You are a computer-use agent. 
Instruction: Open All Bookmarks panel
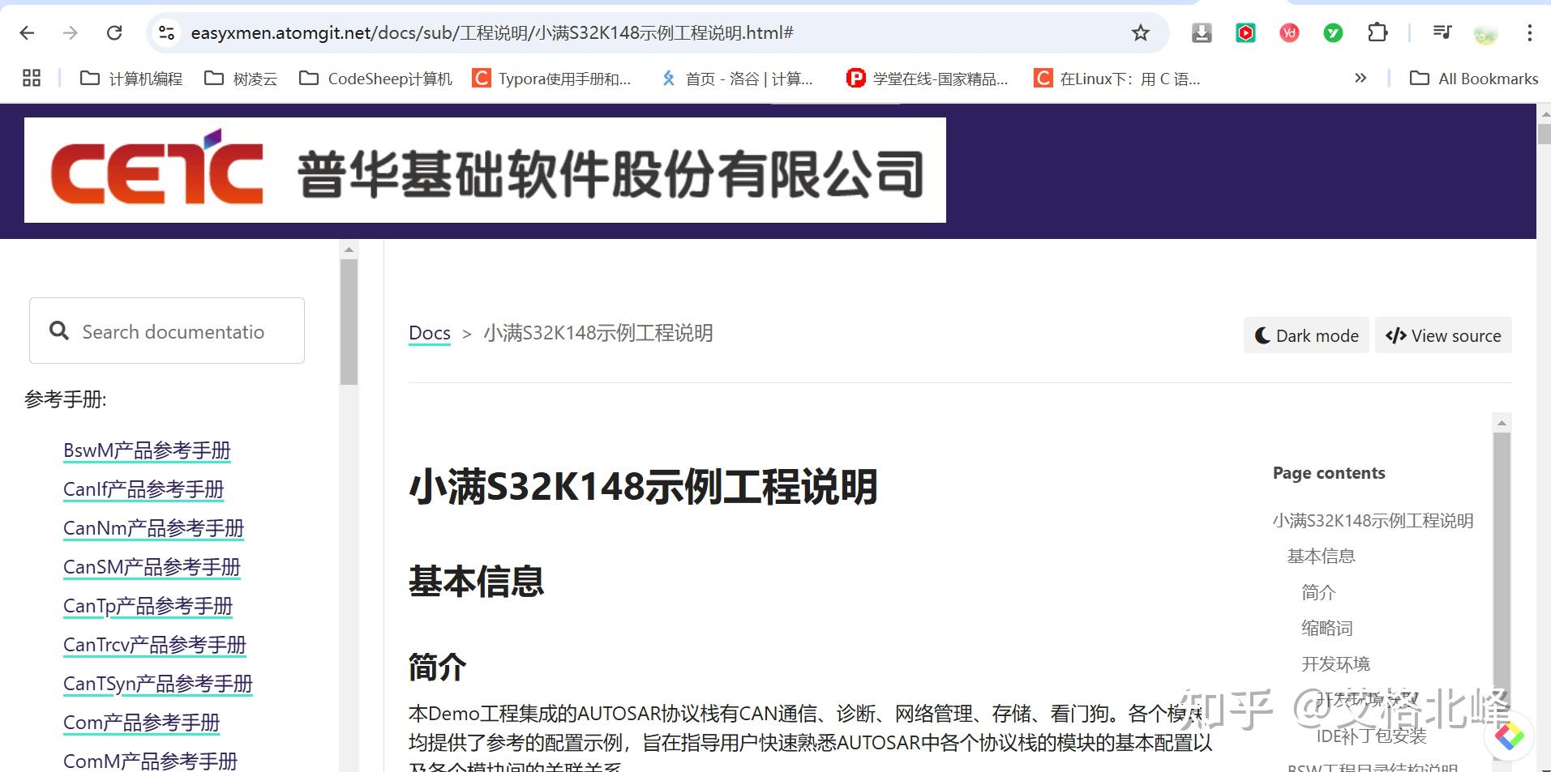click(1473, 78)
